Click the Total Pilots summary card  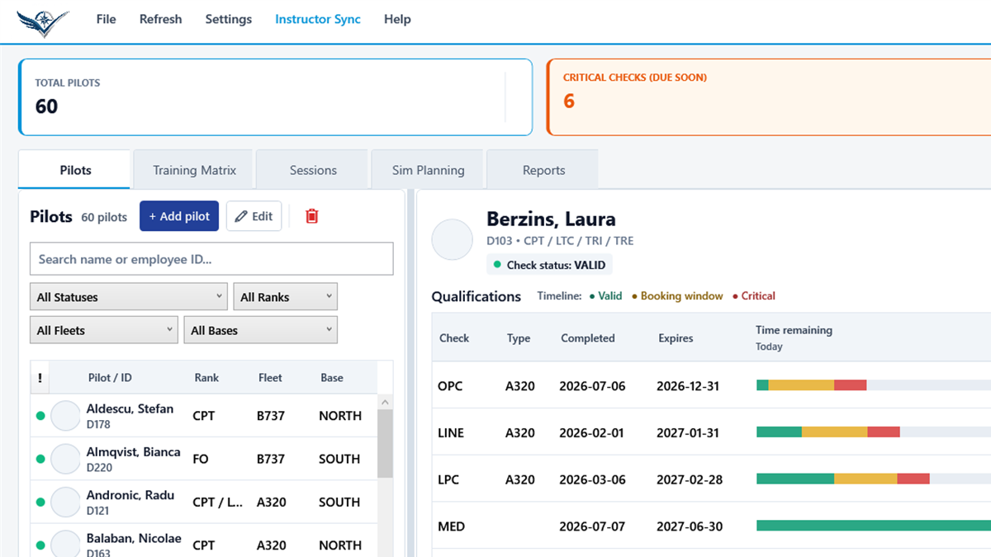[275, 97]
